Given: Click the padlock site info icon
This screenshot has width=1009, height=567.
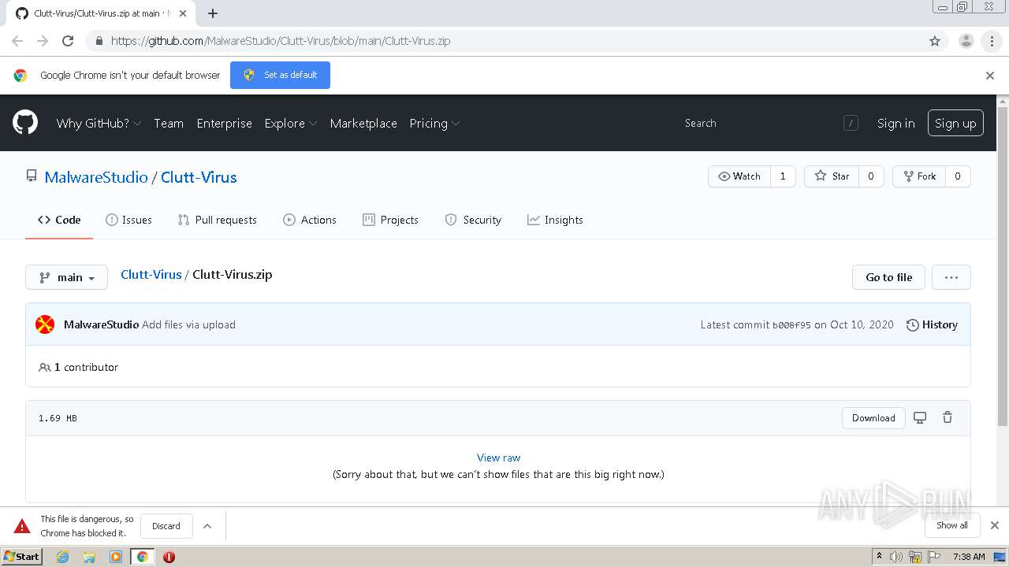Looking at the screenshot, I should point(99,41).
